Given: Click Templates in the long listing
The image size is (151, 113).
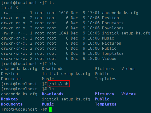Looking at the screenshot, I should coord(113,53).
